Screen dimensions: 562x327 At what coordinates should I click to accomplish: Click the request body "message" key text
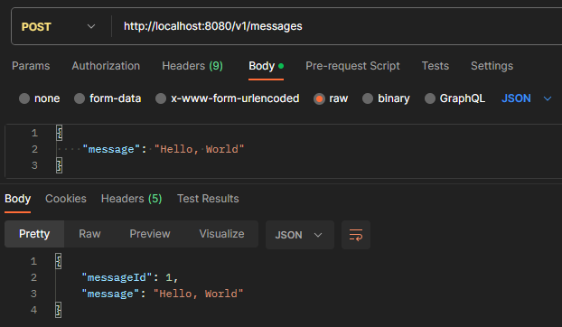pyautogui.click(x=111, y=149)
